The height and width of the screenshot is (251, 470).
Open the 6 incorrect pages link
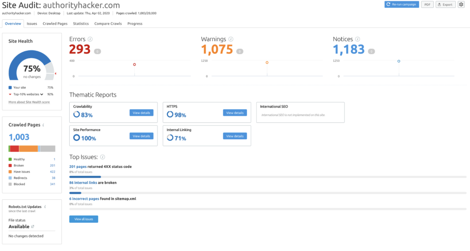84,199
